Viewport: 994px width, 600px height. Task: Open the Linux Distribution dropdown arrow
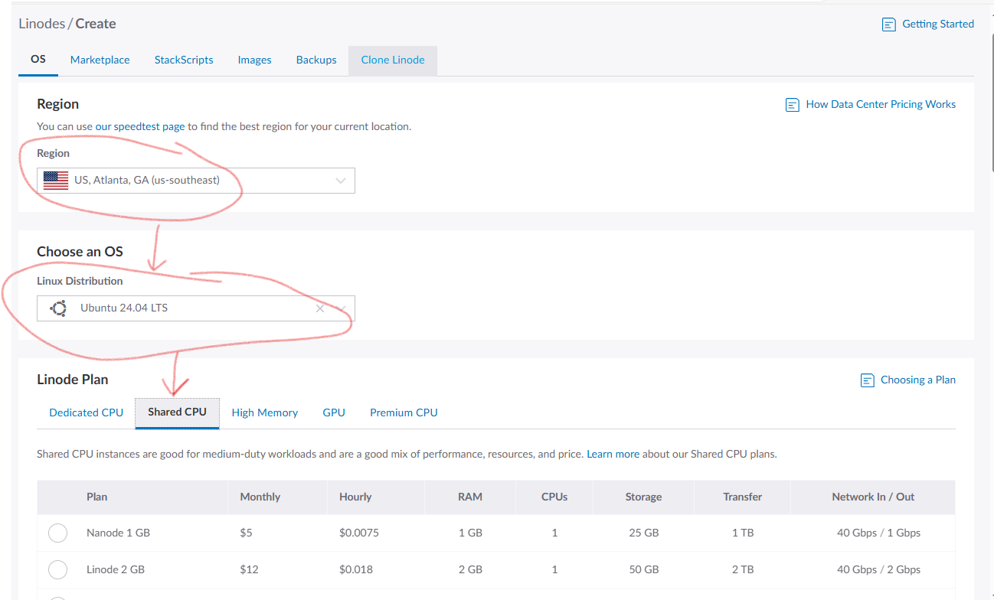(x=342, y=308)
